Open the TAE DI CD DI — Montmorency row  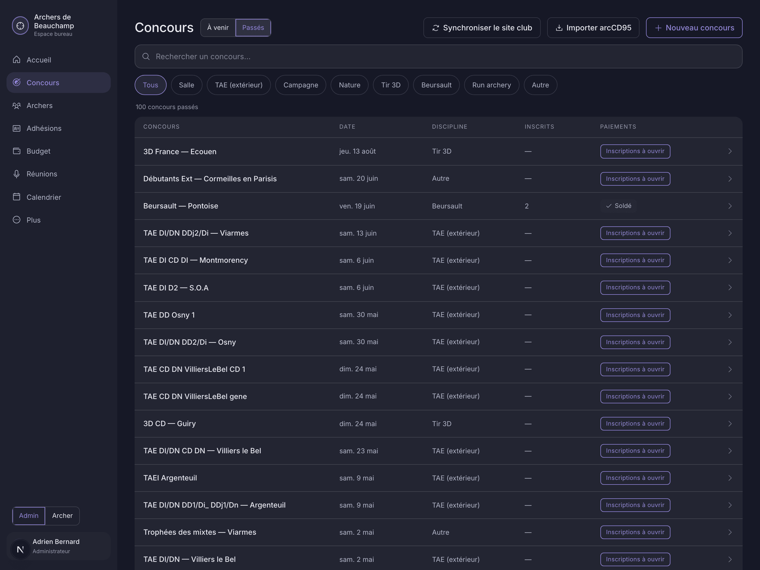(x=438, y=260)
